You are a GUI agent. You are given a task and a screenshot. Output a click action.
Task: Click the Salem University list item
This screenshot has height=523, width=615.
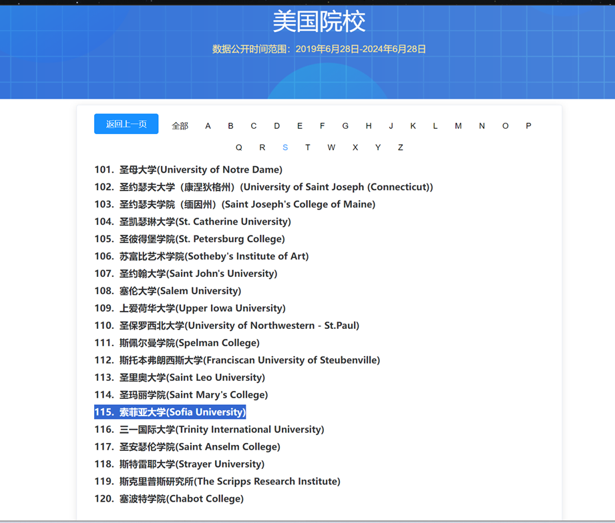pos(180,291)
